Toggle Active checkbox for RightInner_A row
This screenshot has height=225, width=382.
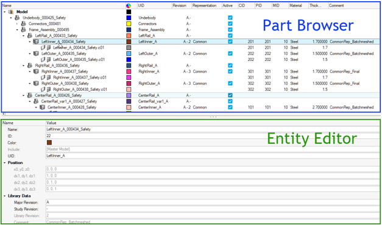pos(230,71)
